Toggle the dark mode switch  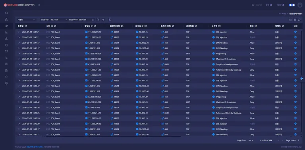pyautogui.click(x=292, y=5)
